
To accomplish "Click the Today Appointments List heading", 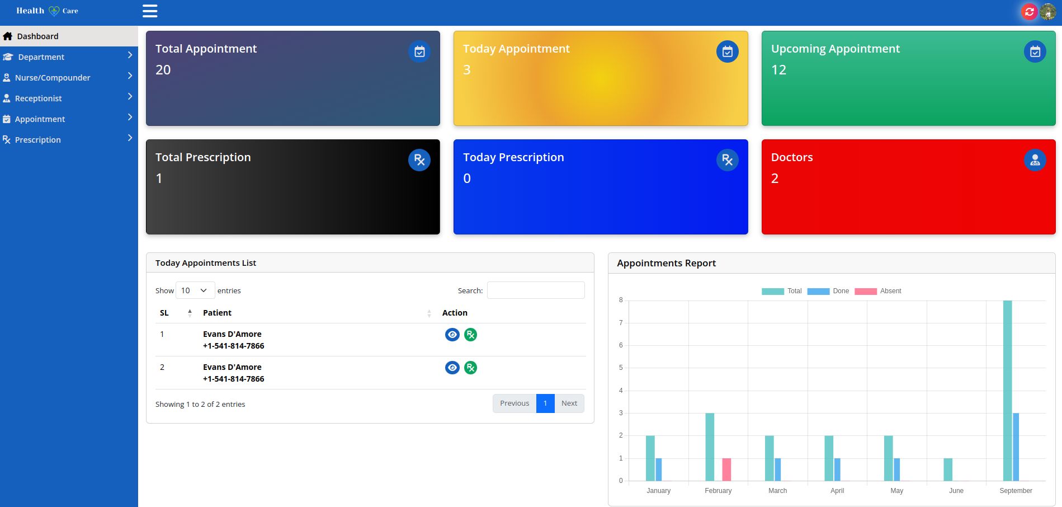I will (x=206, y=263).
